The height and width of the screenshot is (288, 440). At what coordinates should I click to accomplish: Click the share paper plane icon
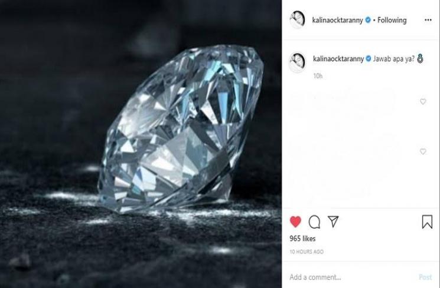pyautogui.click(x=333, y=221)
